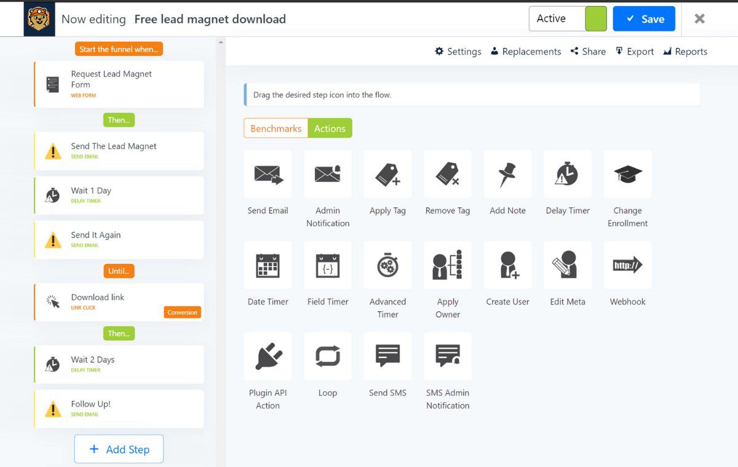Click the Webhook action icon

click(627, 265)
